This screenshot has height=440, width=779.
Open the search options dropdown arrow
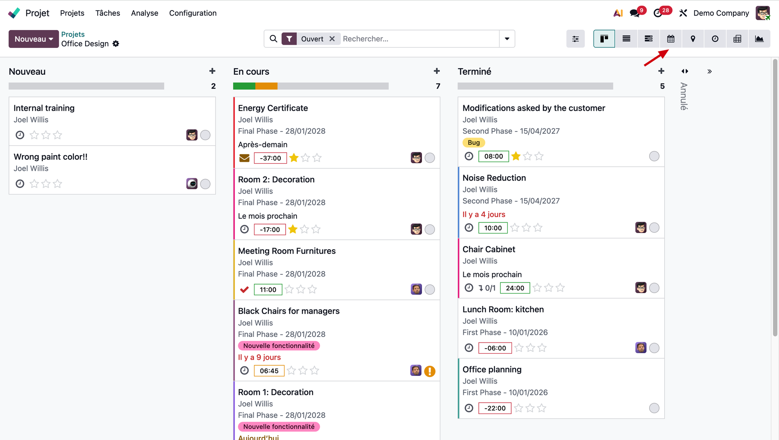tap(507, 39)
